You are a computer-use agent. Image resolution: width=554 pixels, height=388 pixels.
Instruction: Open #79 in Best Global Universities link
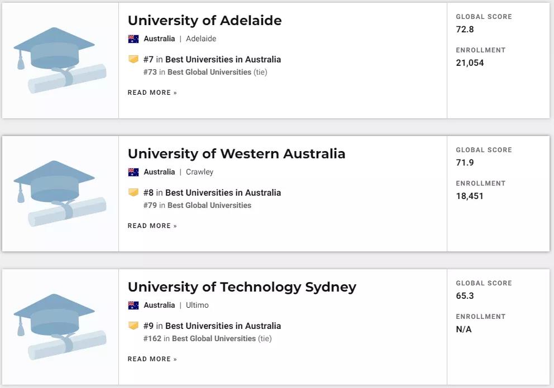click(197, 205)
